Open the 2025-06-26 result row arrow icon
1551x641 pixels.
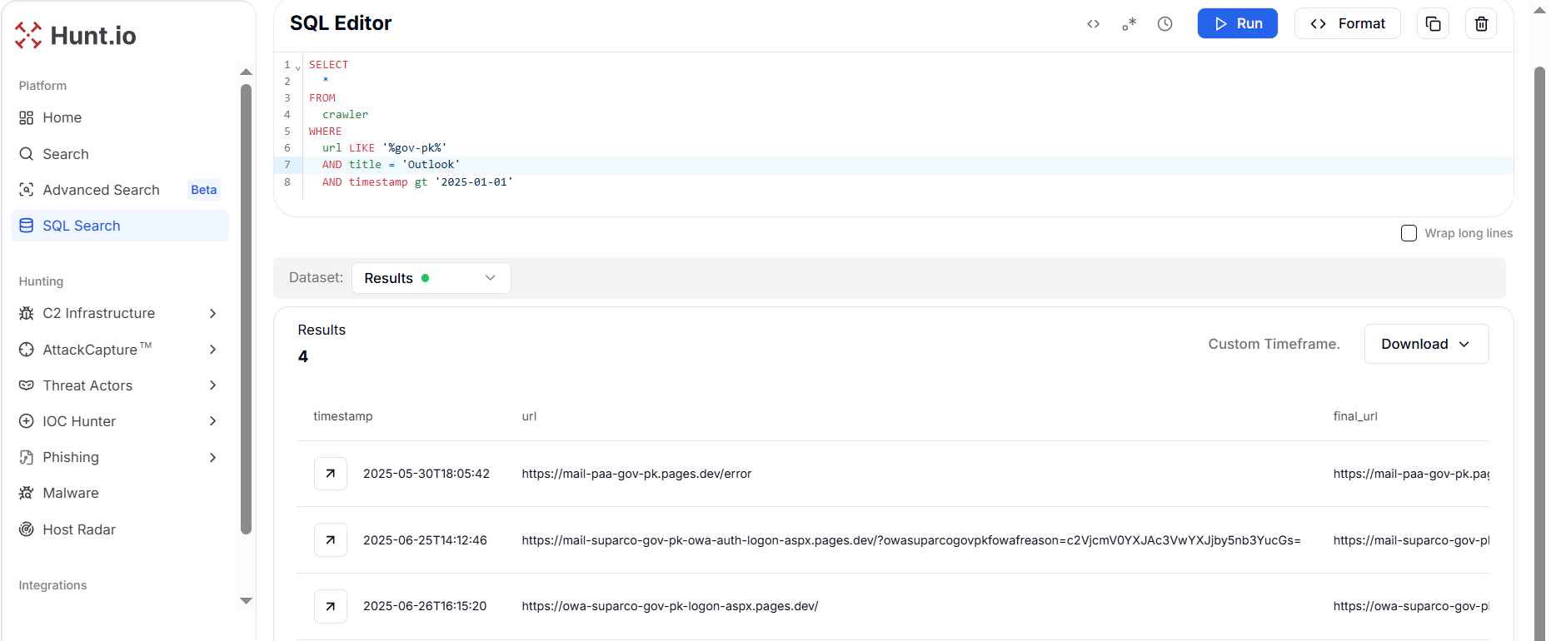point(331,606)
